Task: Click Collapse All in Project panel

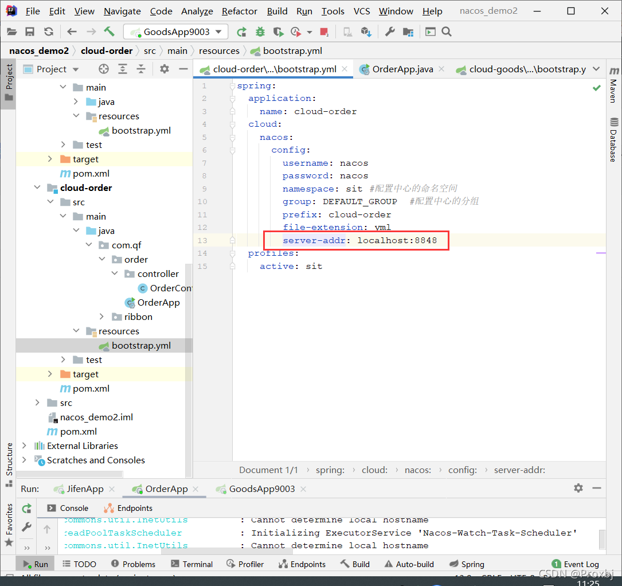Action: pos(141,69)
